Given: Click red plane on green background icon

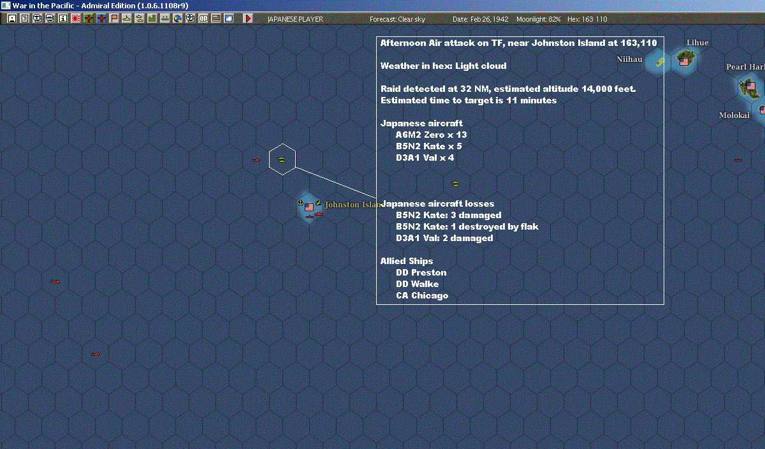Looking at the screenshot, I should 89,18.
